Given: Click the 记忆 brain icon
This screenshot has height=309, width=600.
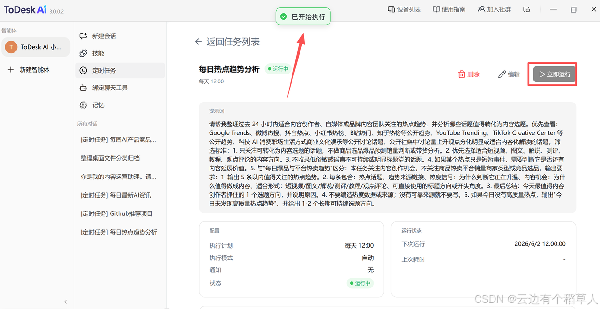Looking at the screenshot, I should [83, 105].
